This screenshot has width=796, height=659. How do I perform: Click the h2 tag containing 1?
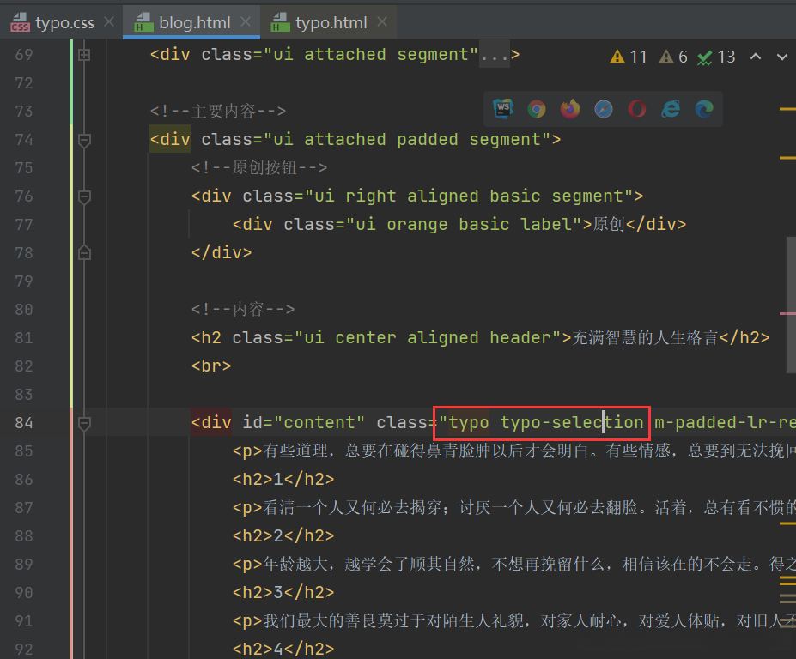283,480
